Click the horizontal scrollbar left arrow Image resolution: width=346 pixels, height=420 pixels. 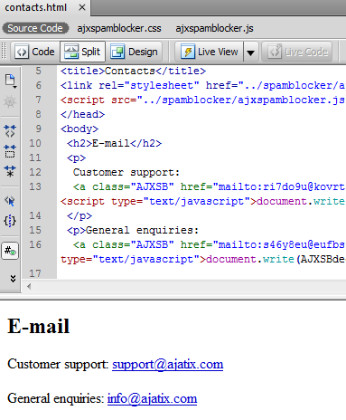[x=29, y=287]
